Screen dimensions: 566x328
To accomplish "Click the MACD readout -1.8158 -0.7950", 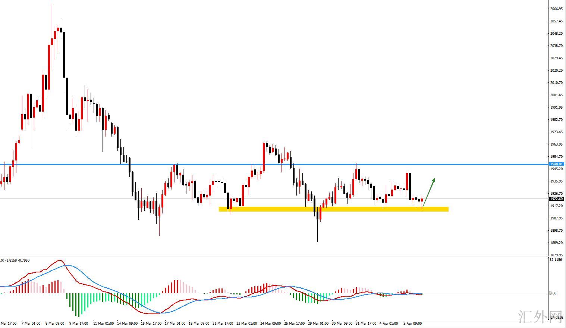I will pyautogui.click(x=18, y=260).
